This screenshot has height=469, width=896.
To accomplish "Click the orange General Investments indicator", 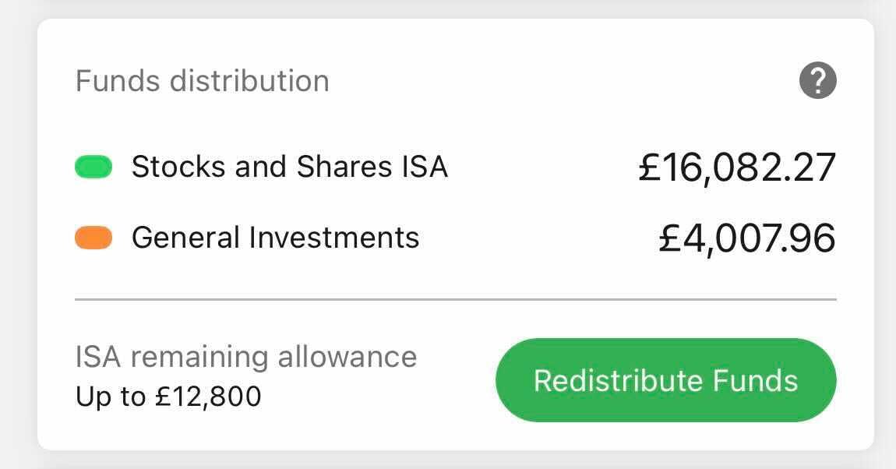I will (93, 238).
